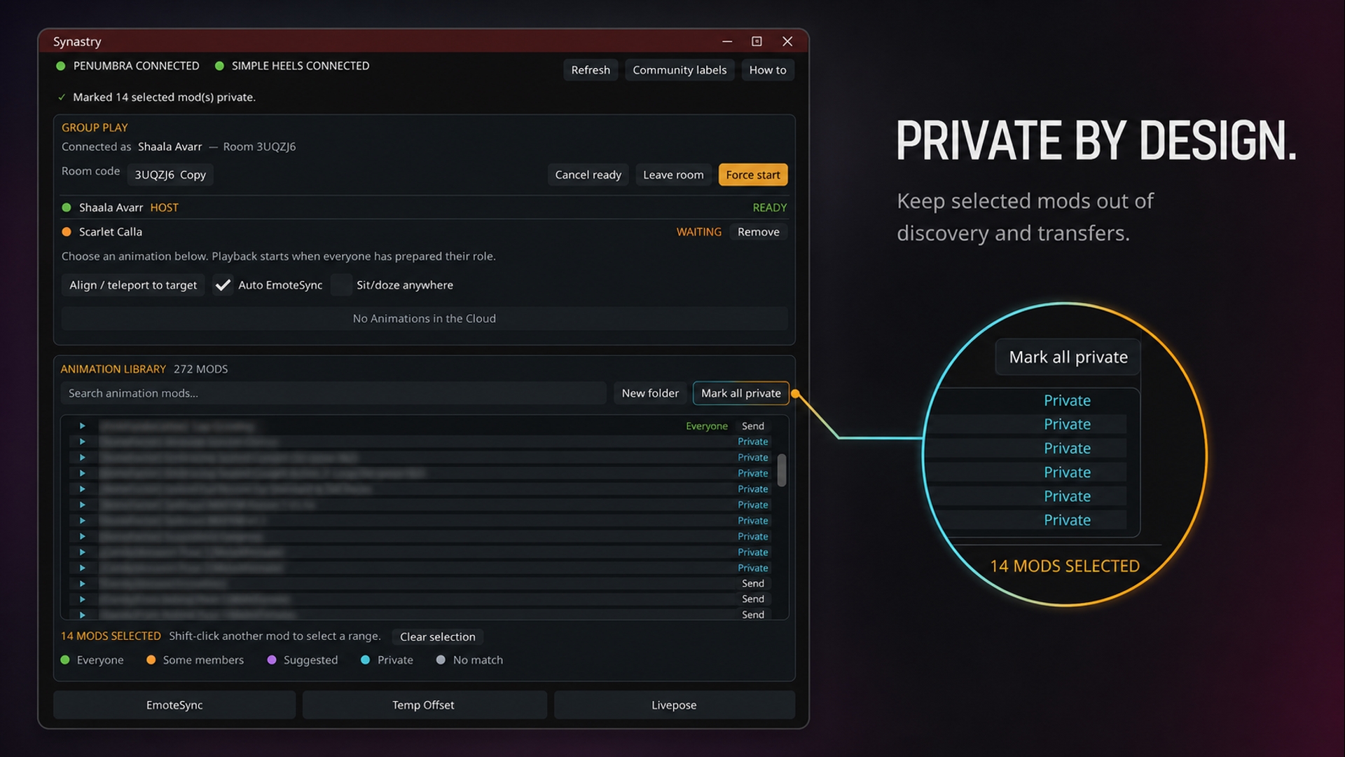The image size is (1345, 757).
Task: Open the How to guide
Action: tap(768, 70)
